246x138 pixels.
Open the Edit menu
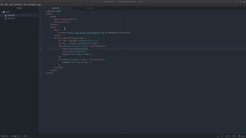pyautogui.click(x=6, y=5)
